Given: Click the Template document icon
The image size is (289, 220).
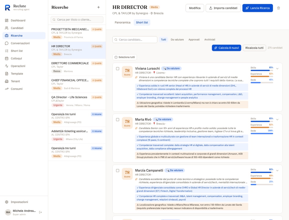Looking at the screenshot, I should click(x=7, y=74).
